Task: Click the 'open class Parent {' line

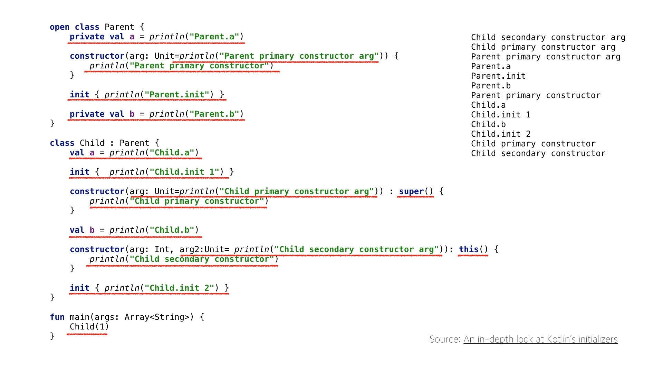Action: pos(97,27)
